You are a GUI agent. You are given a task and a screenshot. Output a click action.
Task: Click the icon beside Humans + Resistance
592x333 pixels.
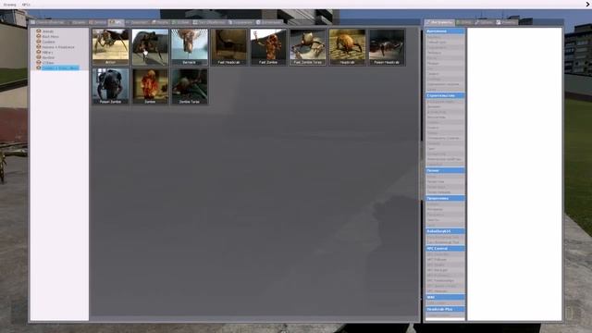tap(39, 47)
